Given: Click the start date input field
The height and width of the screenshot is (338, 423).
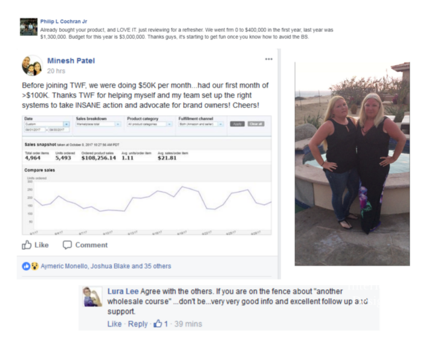Looking at the screenshot, I should click(34, 130).
